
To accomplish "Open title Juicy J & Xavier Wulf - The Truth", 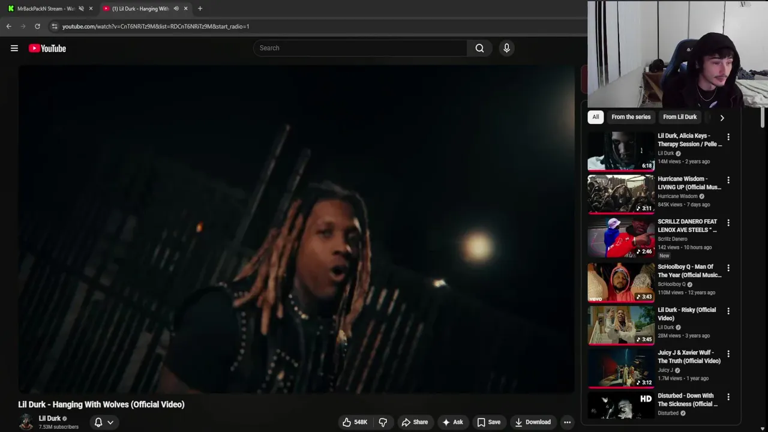I will 689,357.
